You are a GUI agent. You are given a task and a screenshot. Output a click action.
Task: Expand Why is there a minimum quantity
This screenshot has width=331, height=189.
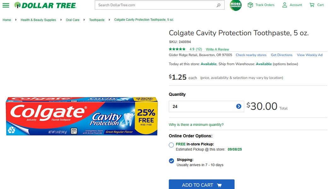coord(196,125)
